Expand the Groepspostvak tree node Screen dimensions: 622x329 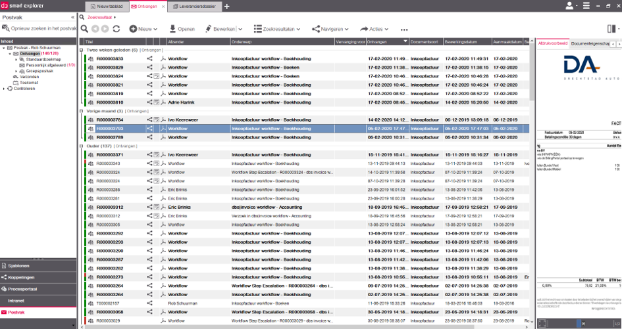point(16,71)
